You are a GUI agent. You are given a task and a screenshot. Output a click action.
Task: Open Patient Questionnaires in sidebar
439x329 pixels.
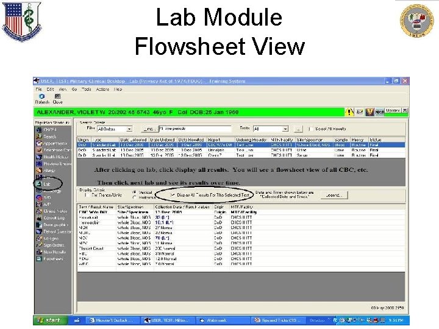click(x=54, y=232)
